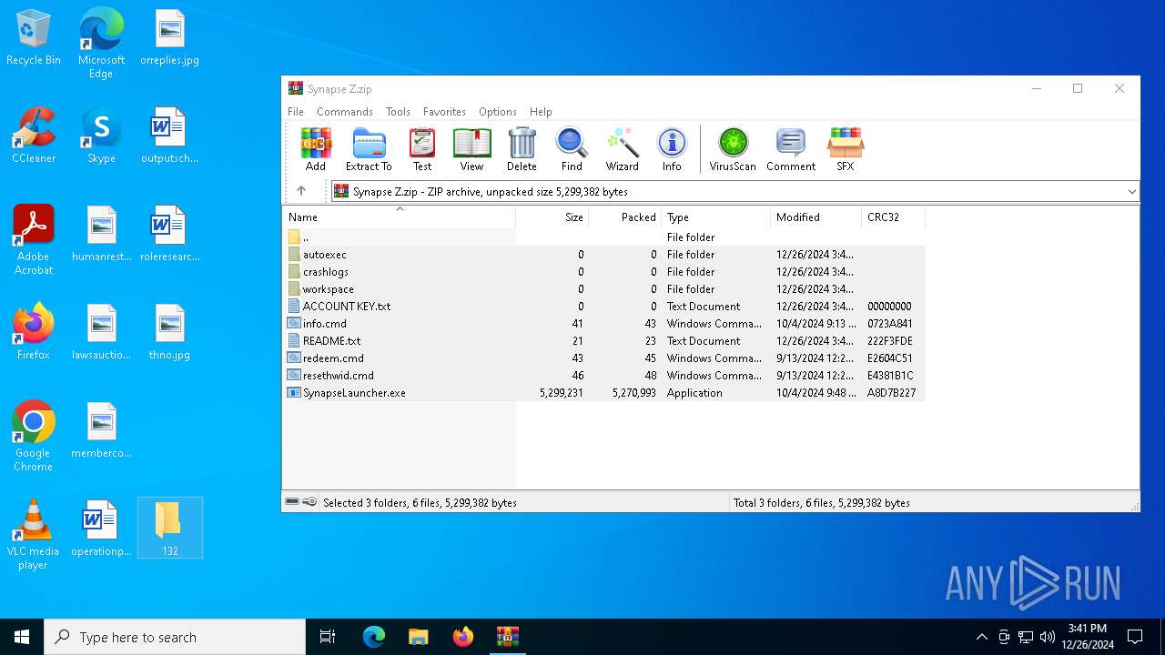Click the SFX toolbar icon
1165x655 pixels.
pyautogui.click(x=846, y=149)
